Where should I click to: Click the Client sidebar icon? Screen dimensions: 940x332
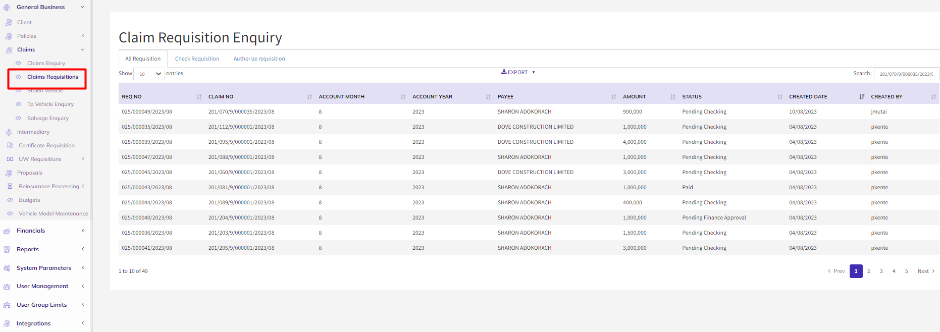point(9,22)
